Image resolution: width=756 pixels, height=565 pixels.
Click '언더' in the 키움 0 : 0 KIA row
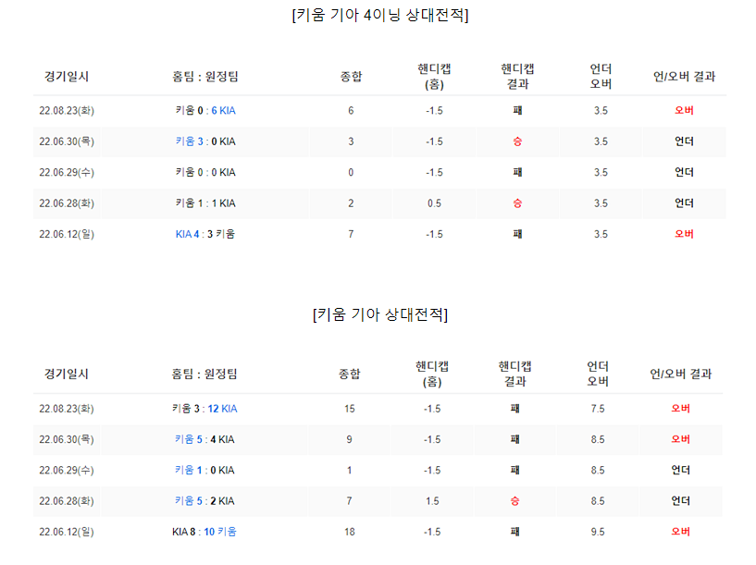click(684, 172)
